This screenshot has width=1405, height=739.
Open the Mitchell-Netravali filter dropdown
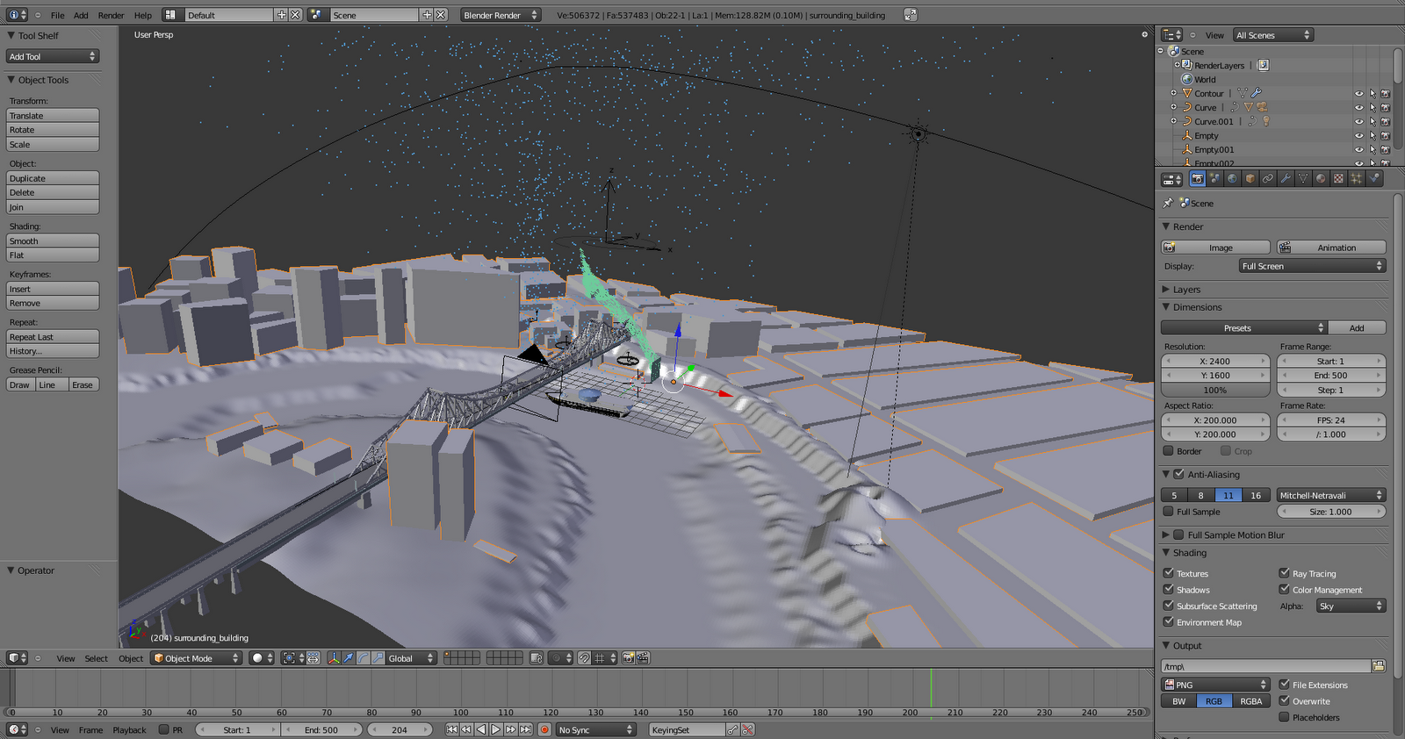[1331, 495]
